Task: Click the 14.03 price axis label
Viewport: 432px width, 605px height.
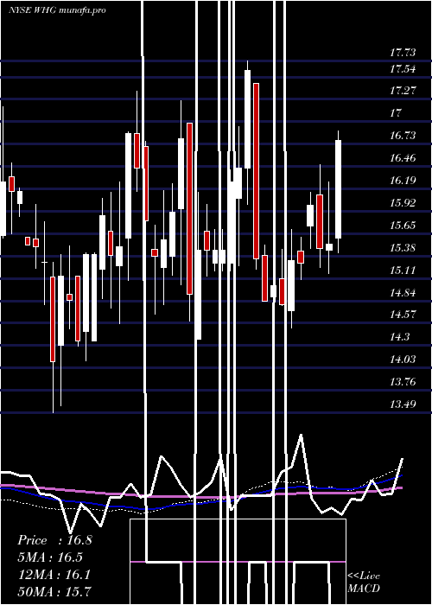Action: click(x=403, y=360)
